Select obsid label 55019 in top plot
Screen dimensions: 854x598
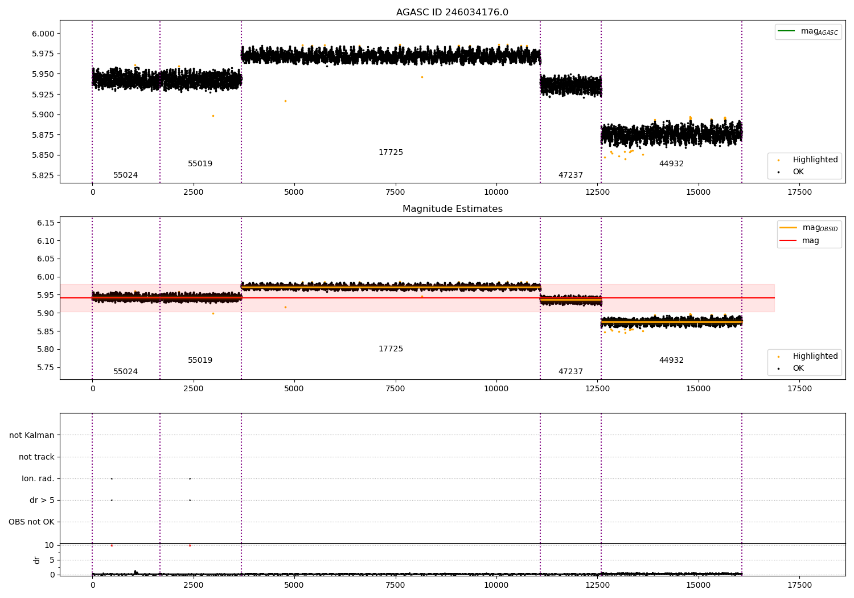(x=200, y=164)
